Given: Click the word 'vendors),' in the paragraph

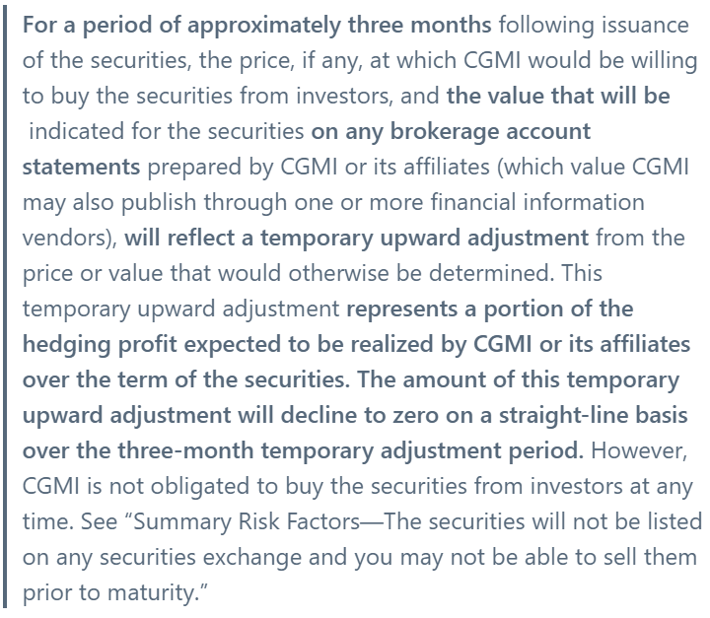Looking at the screenshot, I should click(x=70, y=239).
